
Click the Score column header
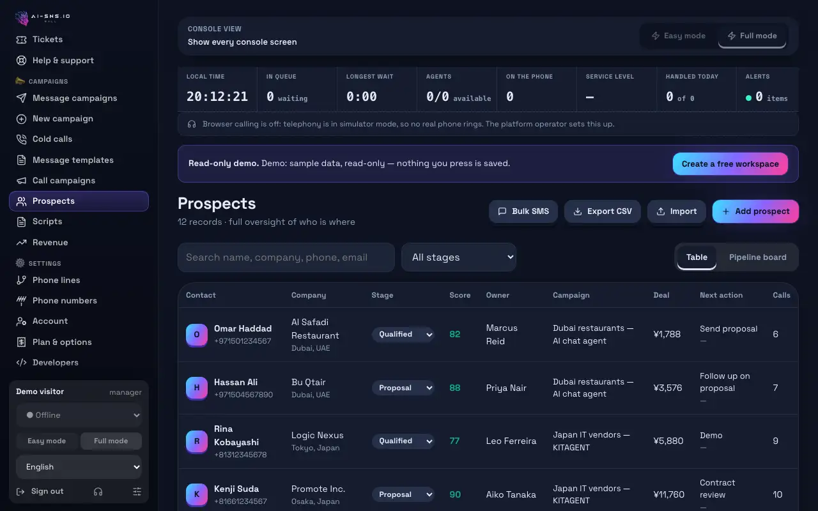pyautogui.click(x=460, y=295)
